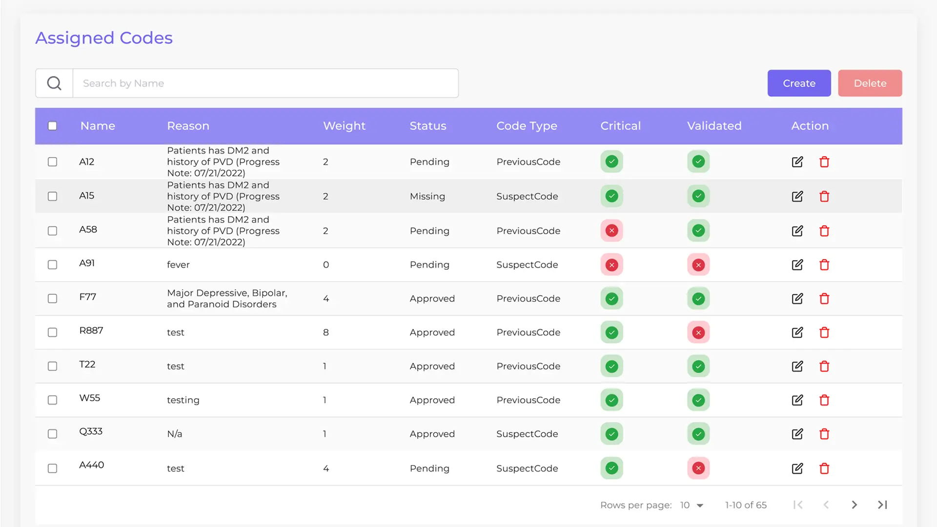This screenshot has height=527, width=937.
Task: Sort by the Status column header
Action: tap(428, 126)
